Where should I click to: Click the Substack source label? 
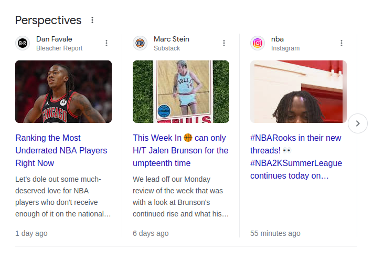167,48
